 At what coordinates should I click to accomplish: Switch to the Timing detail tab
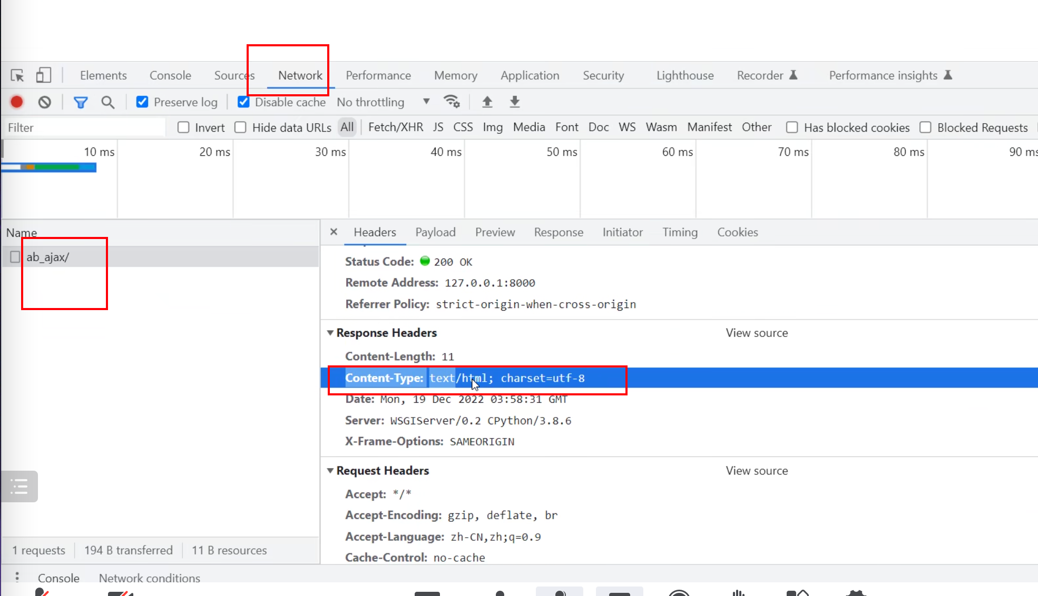(x=680, y=232)
